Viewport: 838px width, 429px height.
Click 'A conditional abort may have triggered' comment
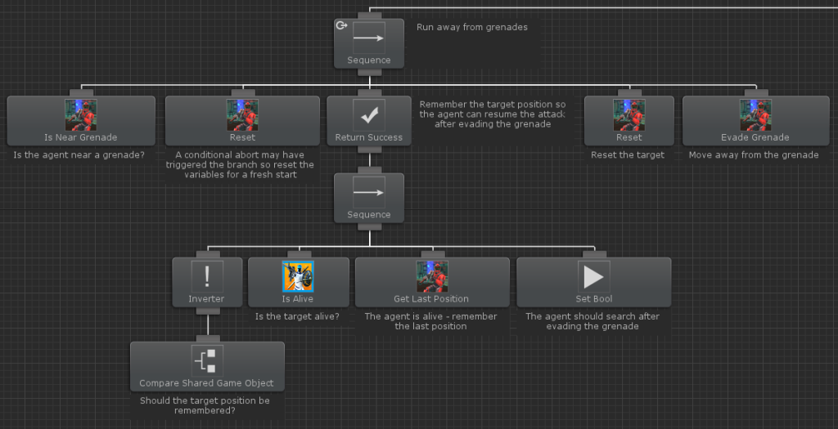[x=240, y=164]
